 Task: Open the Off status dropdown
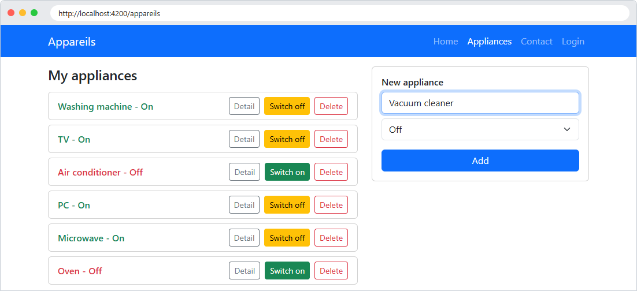480,129
